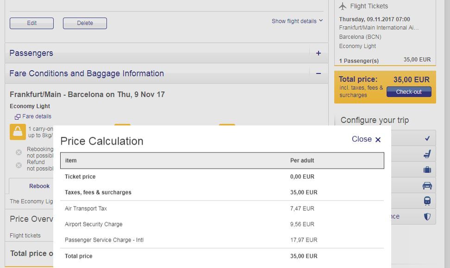Image resolution: width=450 pixels, height=268 pixels.
Task: Click the Configure your trip heading
Action: click(375, 120)
